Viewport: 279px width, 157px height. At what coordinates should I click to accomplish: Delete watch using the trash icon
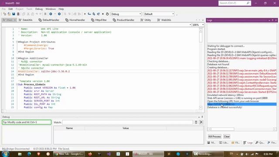196,122
